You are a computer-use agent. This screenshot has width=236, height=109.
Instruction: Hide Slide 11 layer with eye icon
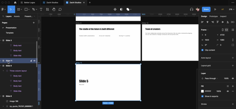point(35,61)
